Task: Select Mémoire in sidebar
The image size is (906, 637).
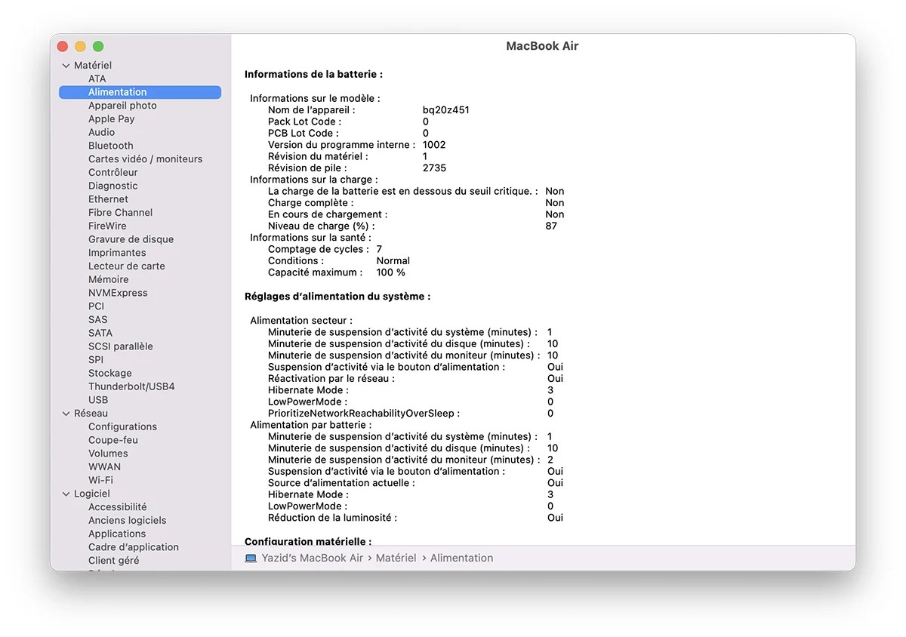Action: point(109,279)
